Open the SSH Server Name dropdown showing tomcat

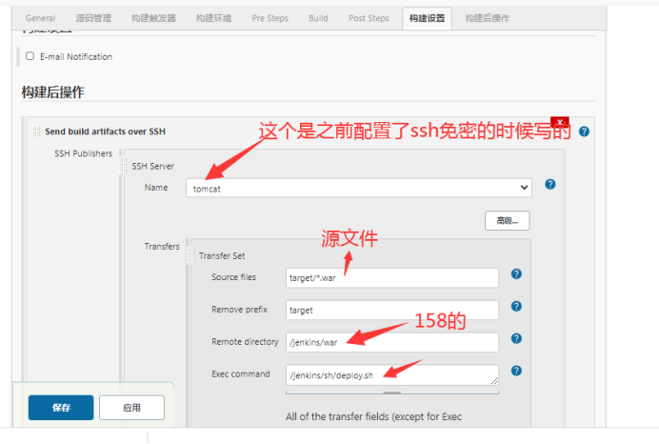pyautogui.click(x=359, y=188)
